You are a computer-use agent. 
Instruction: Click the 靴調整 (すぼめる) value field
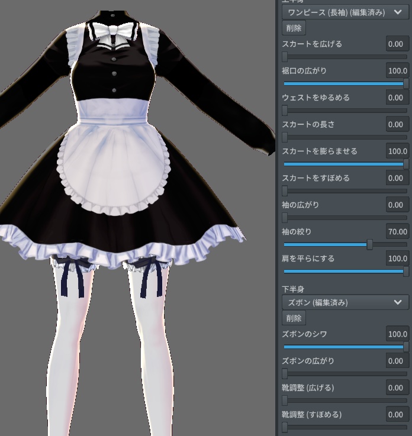(x=397, y=415)
